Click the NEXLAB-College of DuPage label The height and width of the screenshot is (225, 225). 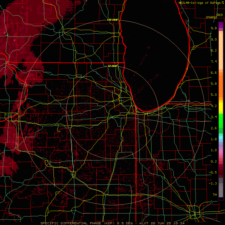(x=200, y=3)
